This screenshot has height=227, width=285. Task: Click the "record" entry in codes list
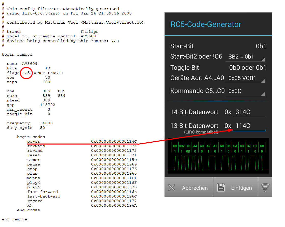pos(35,201)
